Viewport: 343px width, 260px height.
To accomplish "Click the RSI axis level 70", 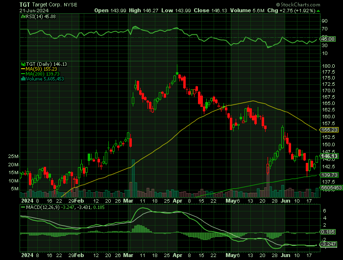I will pyautogui.click(x=324, y=29).
